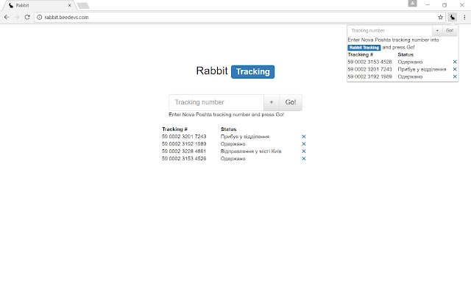This screenshot has width=471, height=294.
Task: Click the main Go! button
Action: tap(291, 102)
